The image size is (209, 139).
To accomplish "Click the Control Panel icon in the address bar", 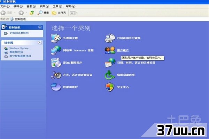I will coord(13,19).
